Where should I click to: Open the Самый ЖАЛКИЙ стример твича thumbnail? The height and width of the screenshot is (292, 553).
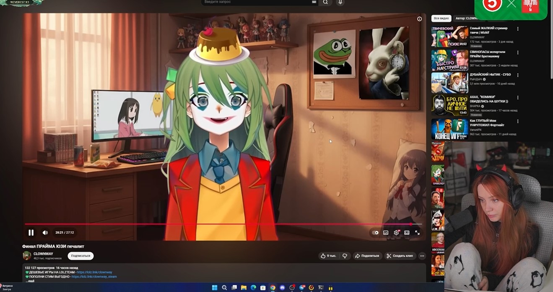pyautogui.click(x=450, y=36)
